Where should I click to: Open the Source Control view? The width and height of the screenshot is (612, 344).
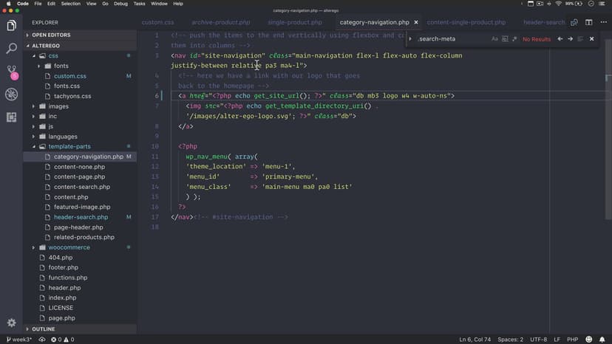point(11,72)
